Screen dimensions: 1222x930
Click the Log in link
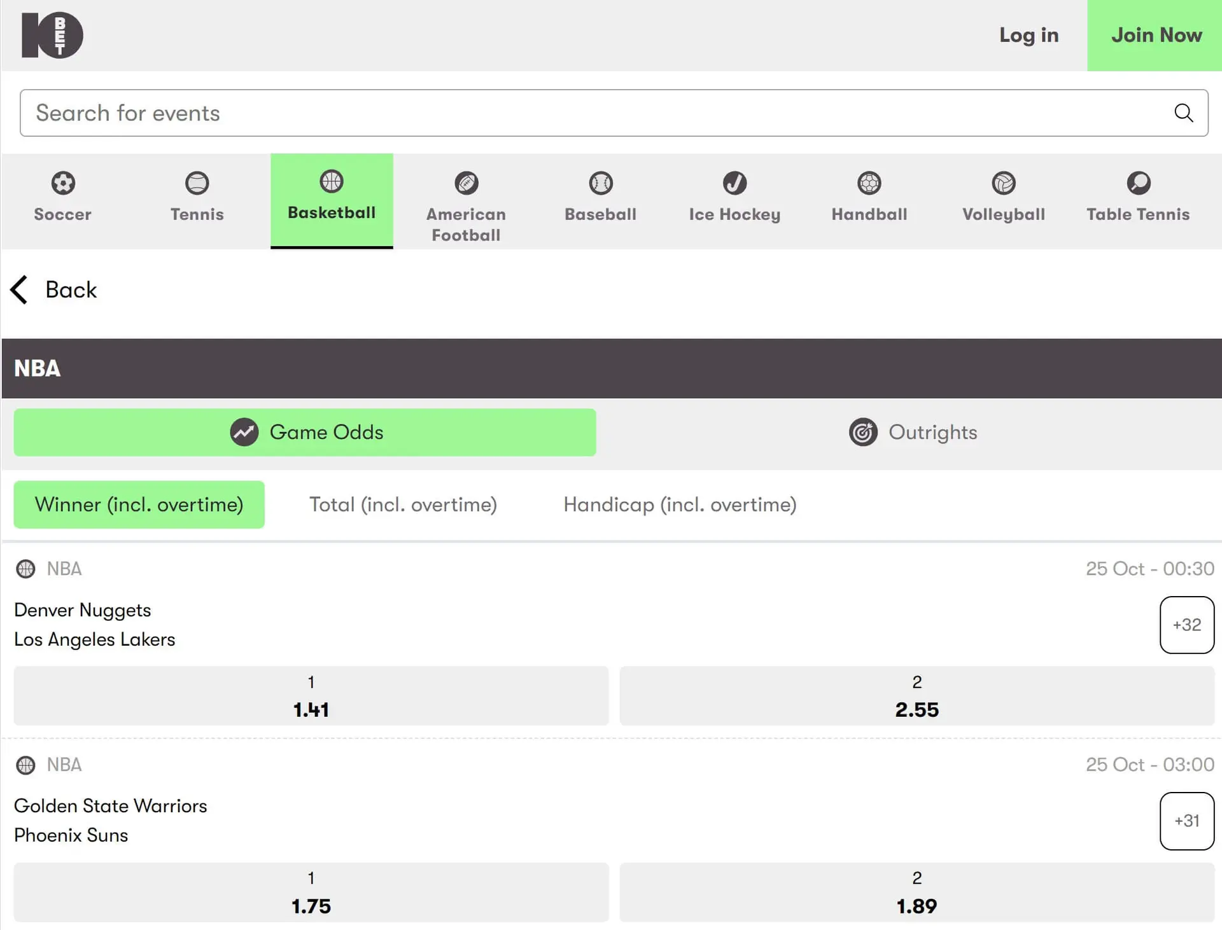coord(1029,35)
